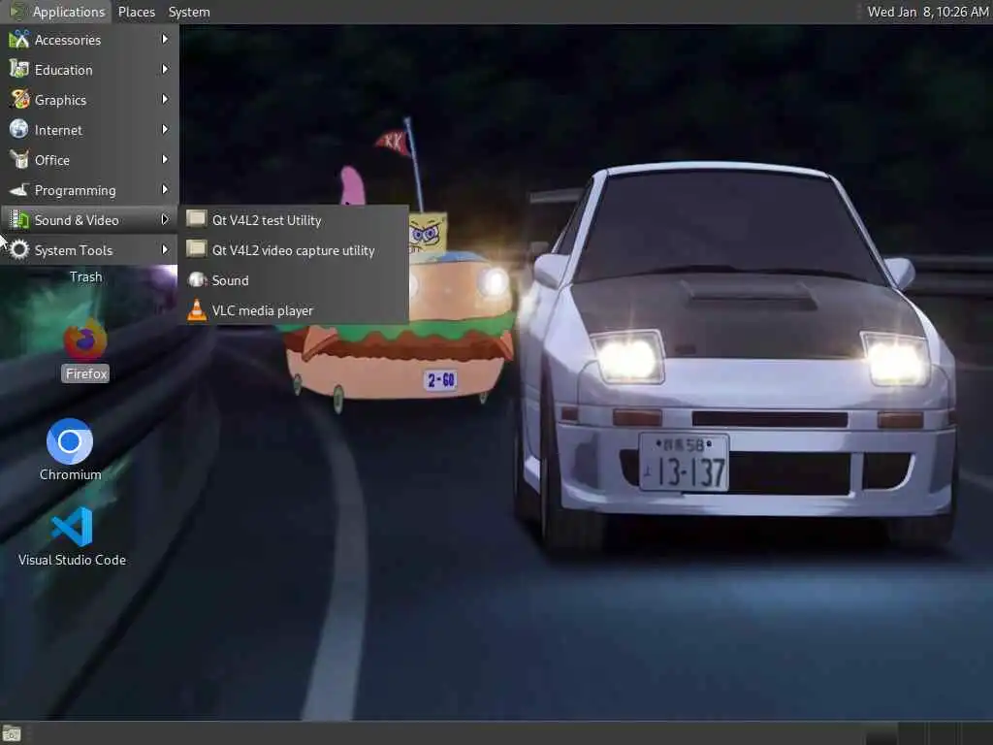Launch Qt V4L2 video capture utility

294,250
